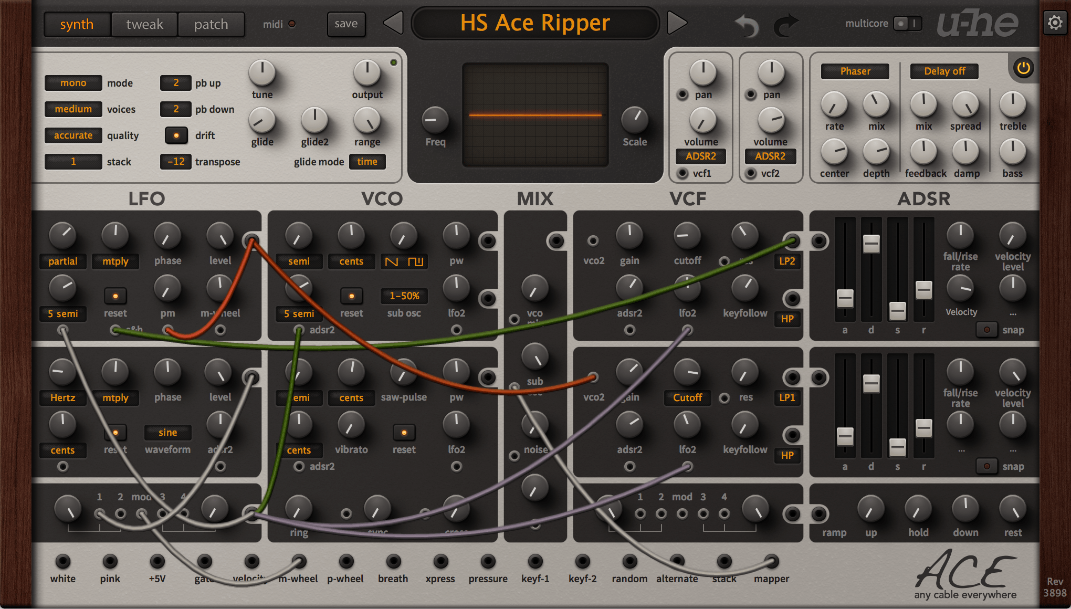Image resolution: width=1071 pixels, height=609 pixels.
Task: Click the keyf-2 output jack
Action: (582, 561)
